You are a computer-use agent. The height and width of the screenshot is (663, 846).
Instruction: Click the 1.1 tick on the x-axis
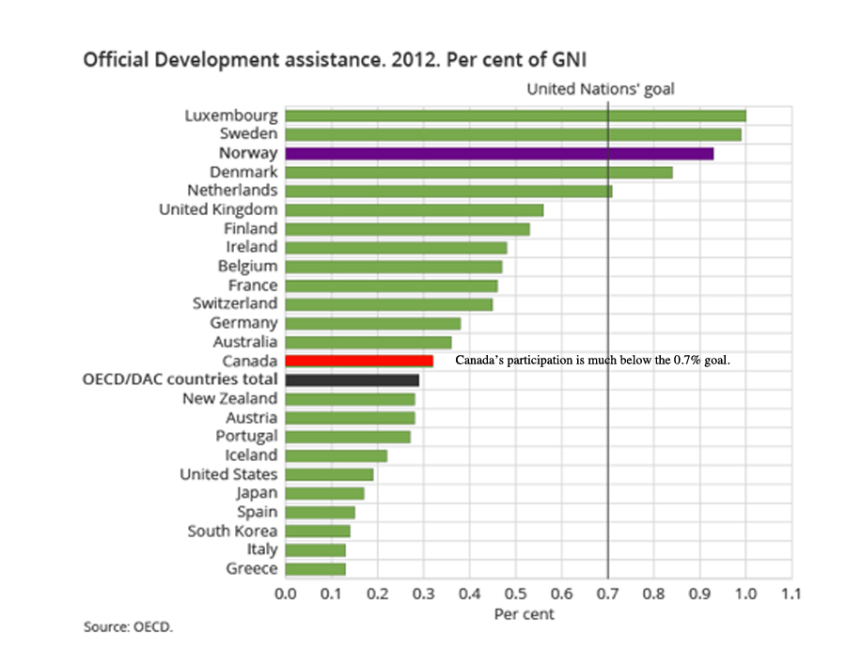[791, 594]
